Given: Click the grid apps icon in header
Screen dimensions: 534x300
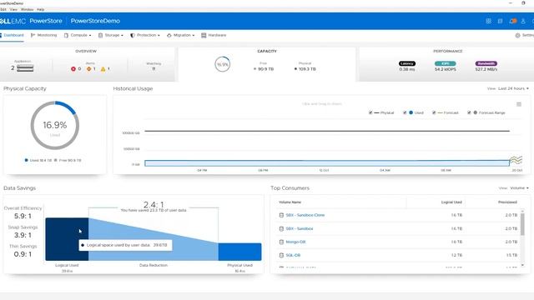Looking at the screenshot, I should [x=488, y=21].
